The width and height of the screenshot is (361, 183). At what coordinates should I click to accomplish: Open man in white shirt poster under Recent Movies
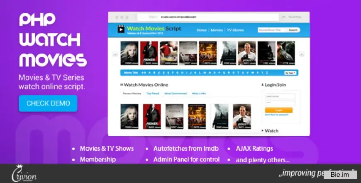pyautogui.click(x=242, y=116)
